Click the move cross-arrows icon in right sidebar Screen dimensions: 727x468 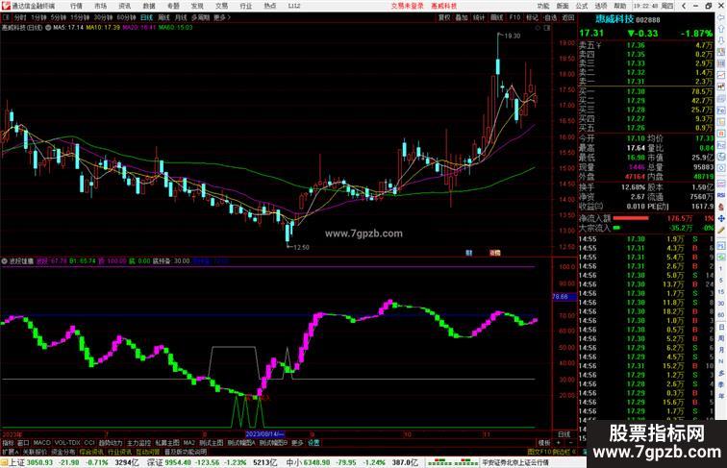(721, 218)
